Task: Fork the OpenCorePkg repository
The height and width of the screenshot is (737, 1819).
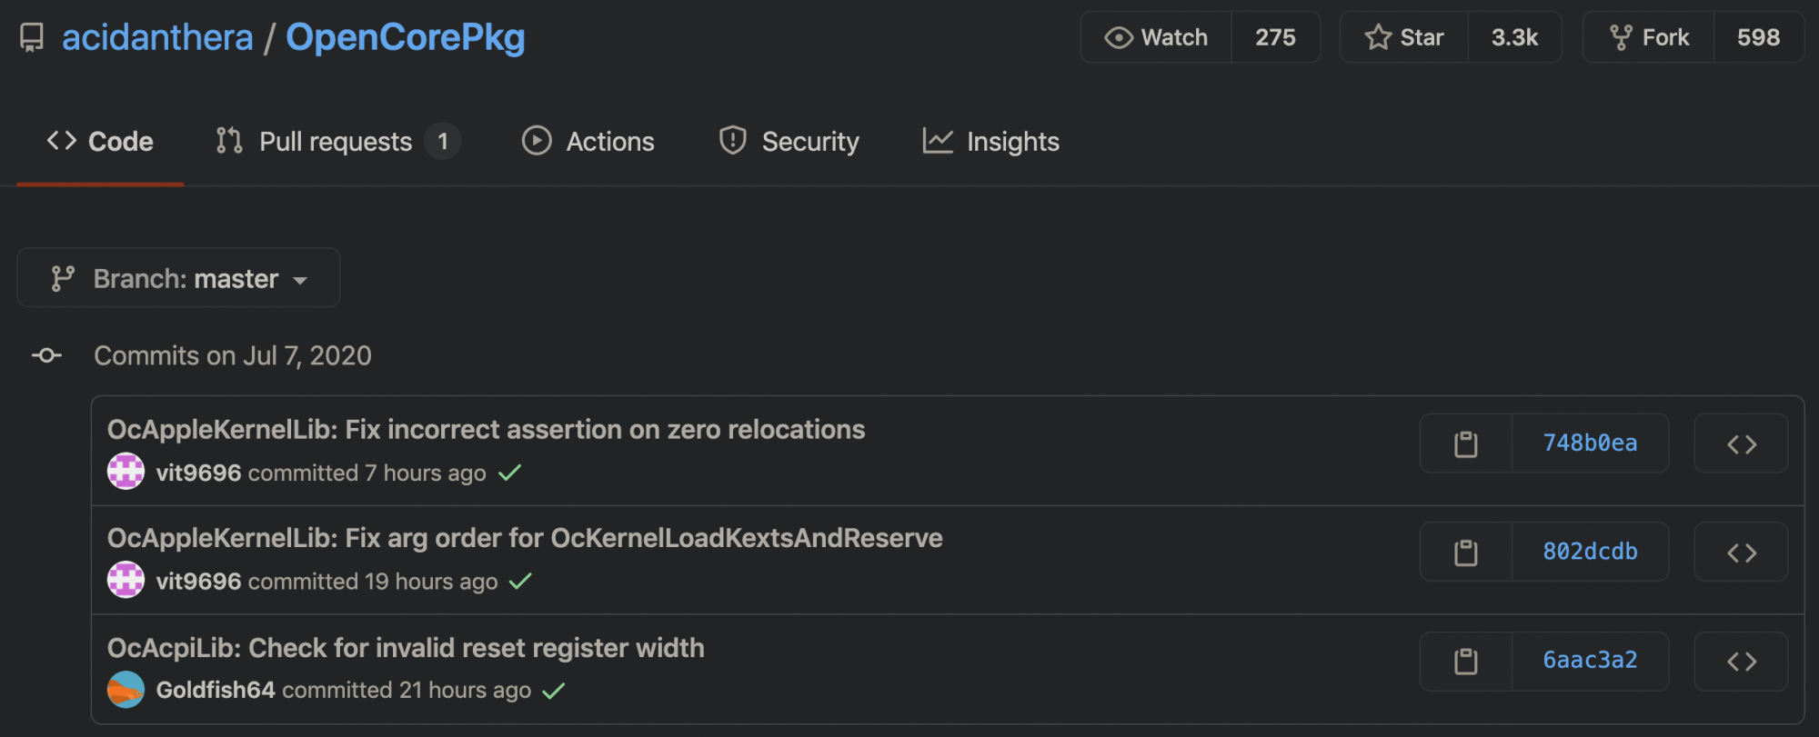Action: [1649, 37]
